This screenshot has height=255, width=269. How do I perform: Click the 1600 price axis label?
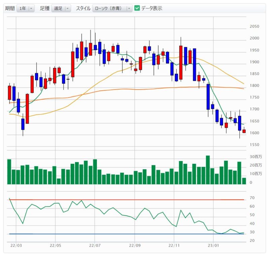pyautogui.click(x=255, y=133)
